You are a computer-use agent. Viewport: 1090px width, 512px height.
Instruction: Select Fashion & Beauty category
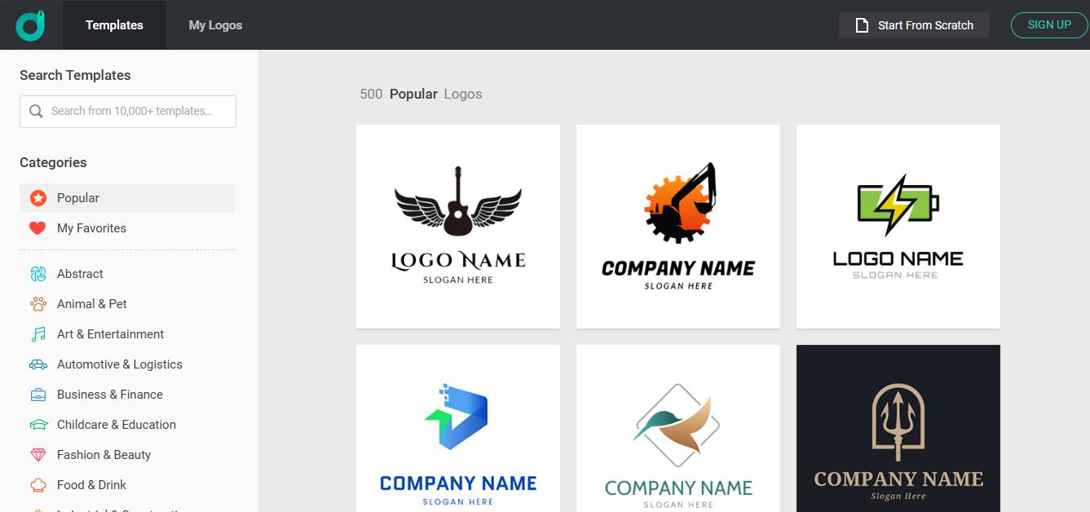(x=127, y=455)
